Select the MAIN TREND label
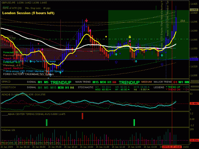Viewport: 199px width, 149px height. click(83, 82)
